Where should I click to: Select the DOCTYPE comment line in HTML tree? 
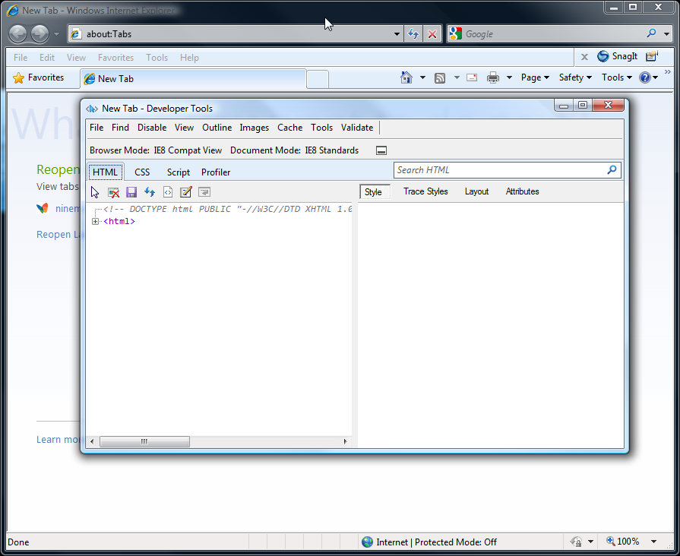[x=228, y=209]
